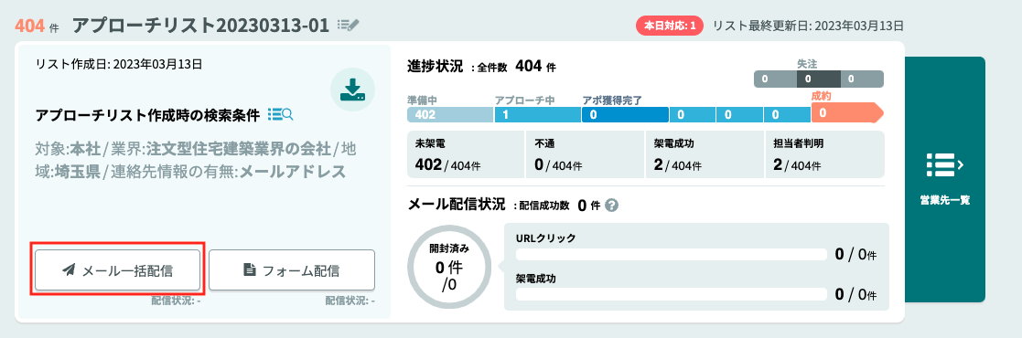Click the 本日対応: 1 badge
Viewport: 1022px width, 338px height.
click(670, 26)
